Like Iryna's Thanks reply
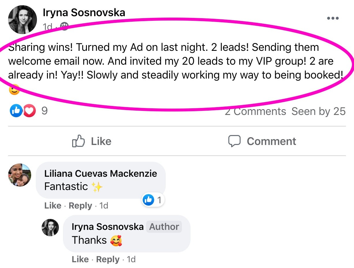 click(80, 259)
